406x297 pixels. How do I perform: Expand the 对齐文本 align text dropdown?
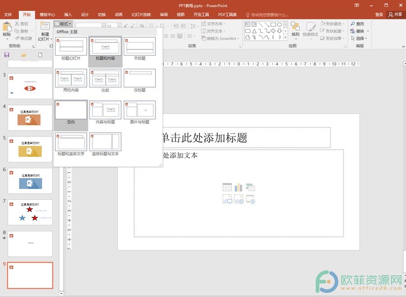click(x=224, y=31)
